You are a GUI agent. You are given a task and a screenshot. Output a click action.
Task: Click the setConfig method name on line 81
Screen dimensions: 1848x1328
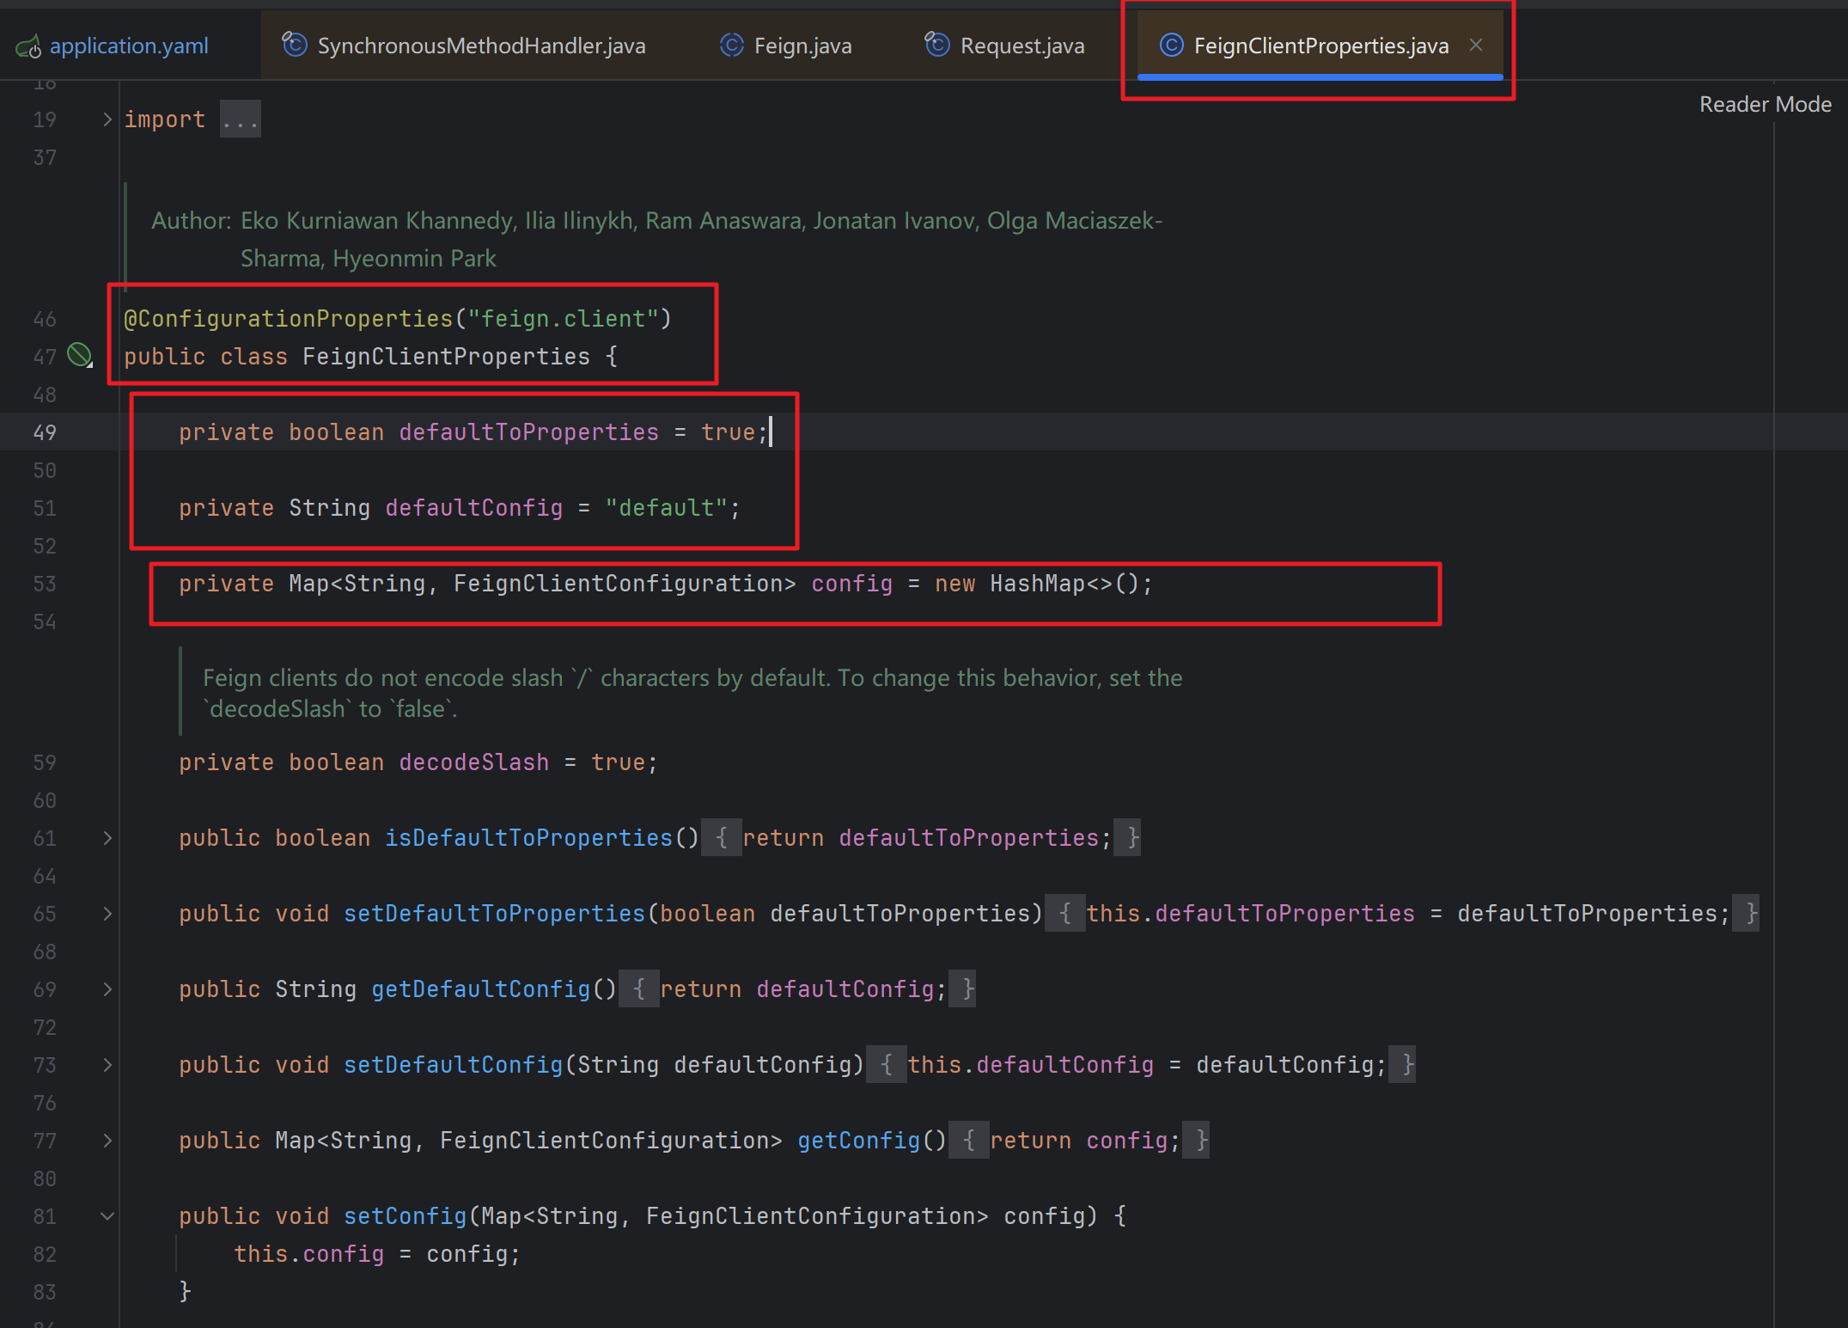point(405,1216)
